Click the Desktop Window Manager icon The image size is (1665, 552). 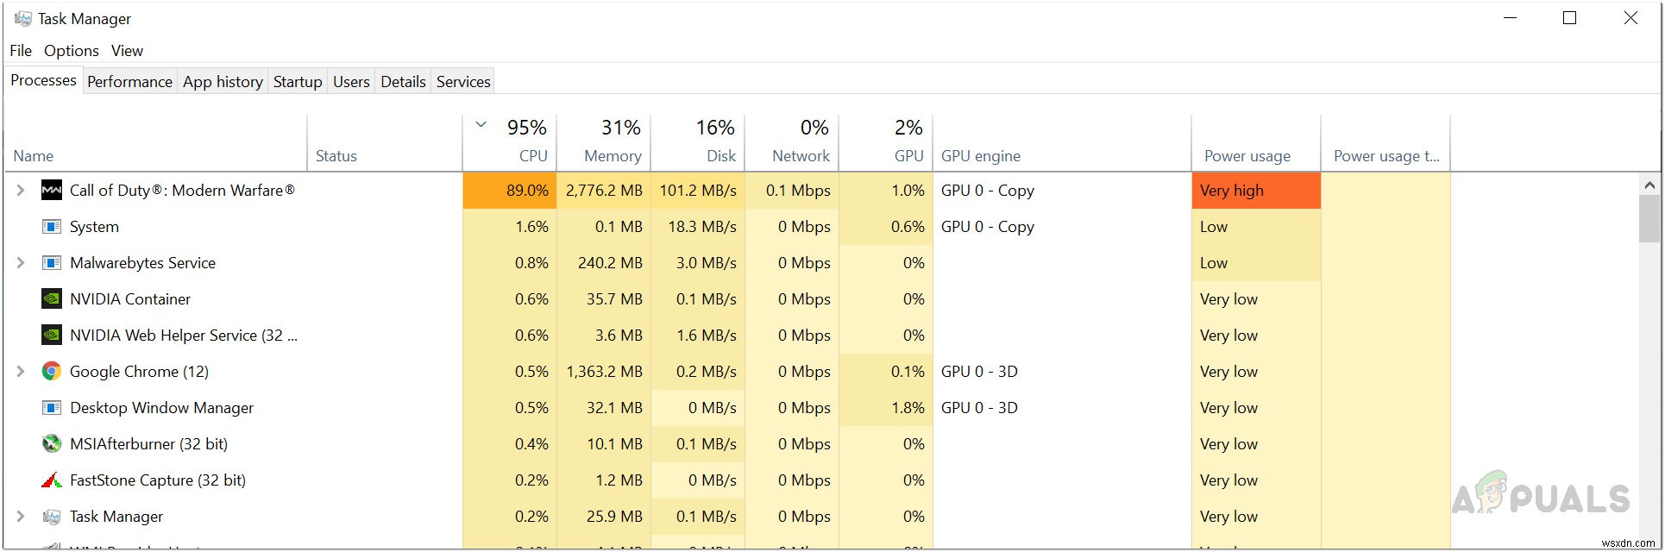[x=52, y=408]
